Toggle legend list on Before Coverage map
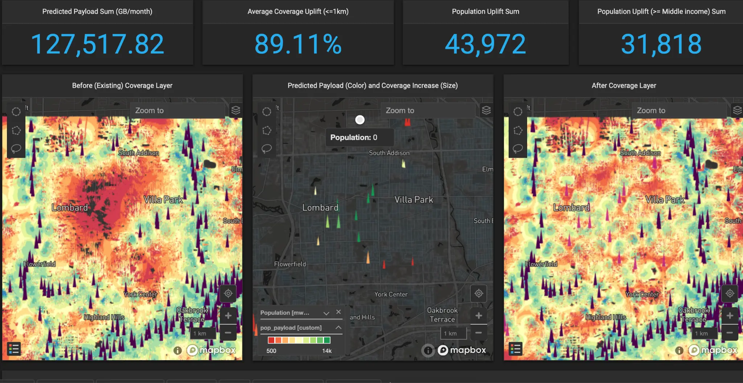This screenshot has height=383, width=743. pyautogui.click(x=14, y=349)
